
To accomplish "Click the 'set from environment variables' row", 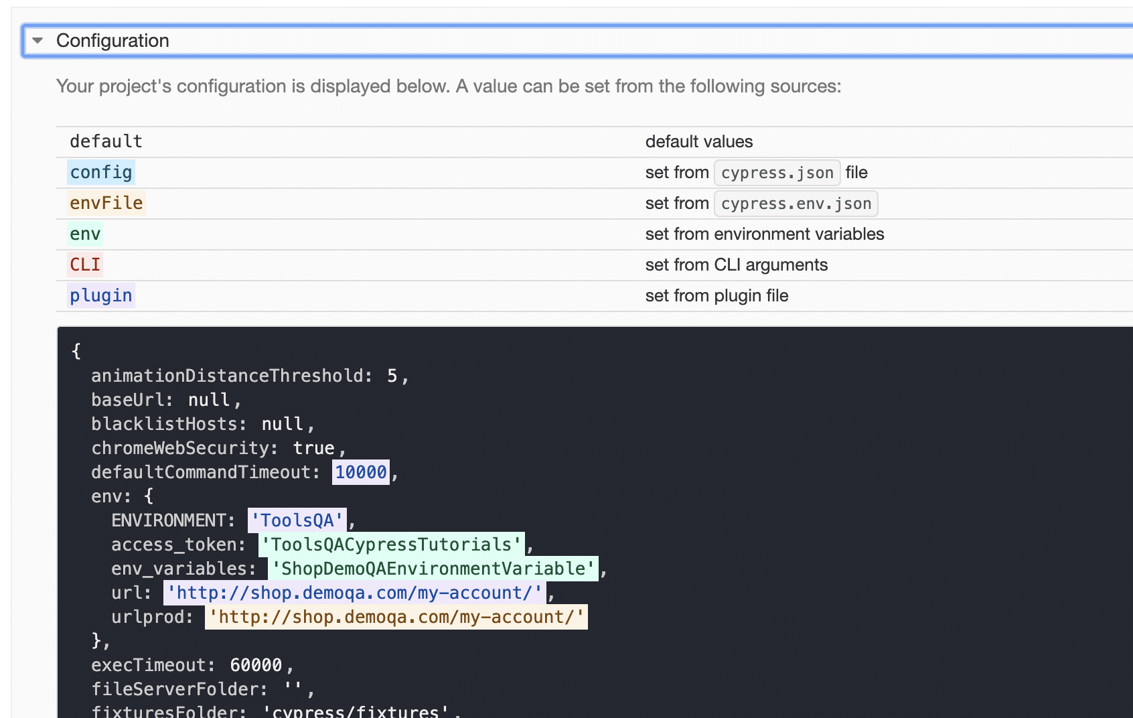I will (x=765, y=234).
